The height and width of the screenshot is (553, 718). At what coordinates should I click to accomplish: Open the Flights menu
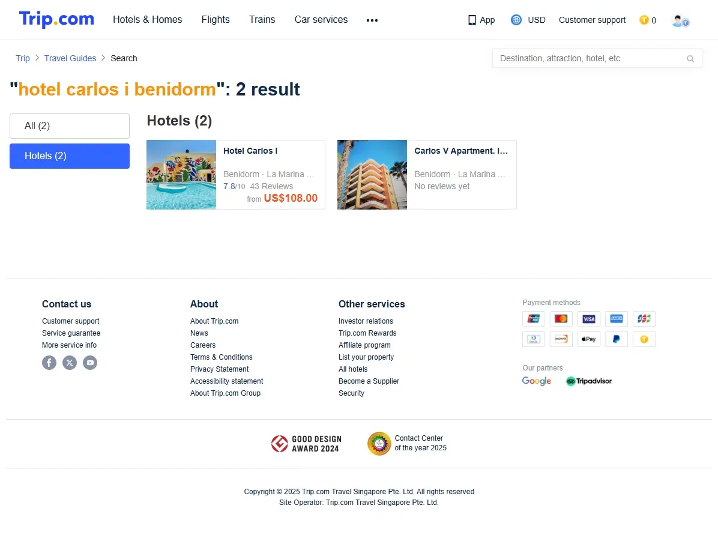tap(216, 20)
